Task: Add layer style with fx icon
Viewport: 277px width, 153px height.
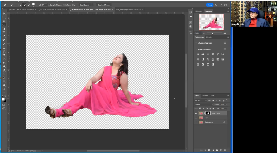Action: [x=205, y=150]
